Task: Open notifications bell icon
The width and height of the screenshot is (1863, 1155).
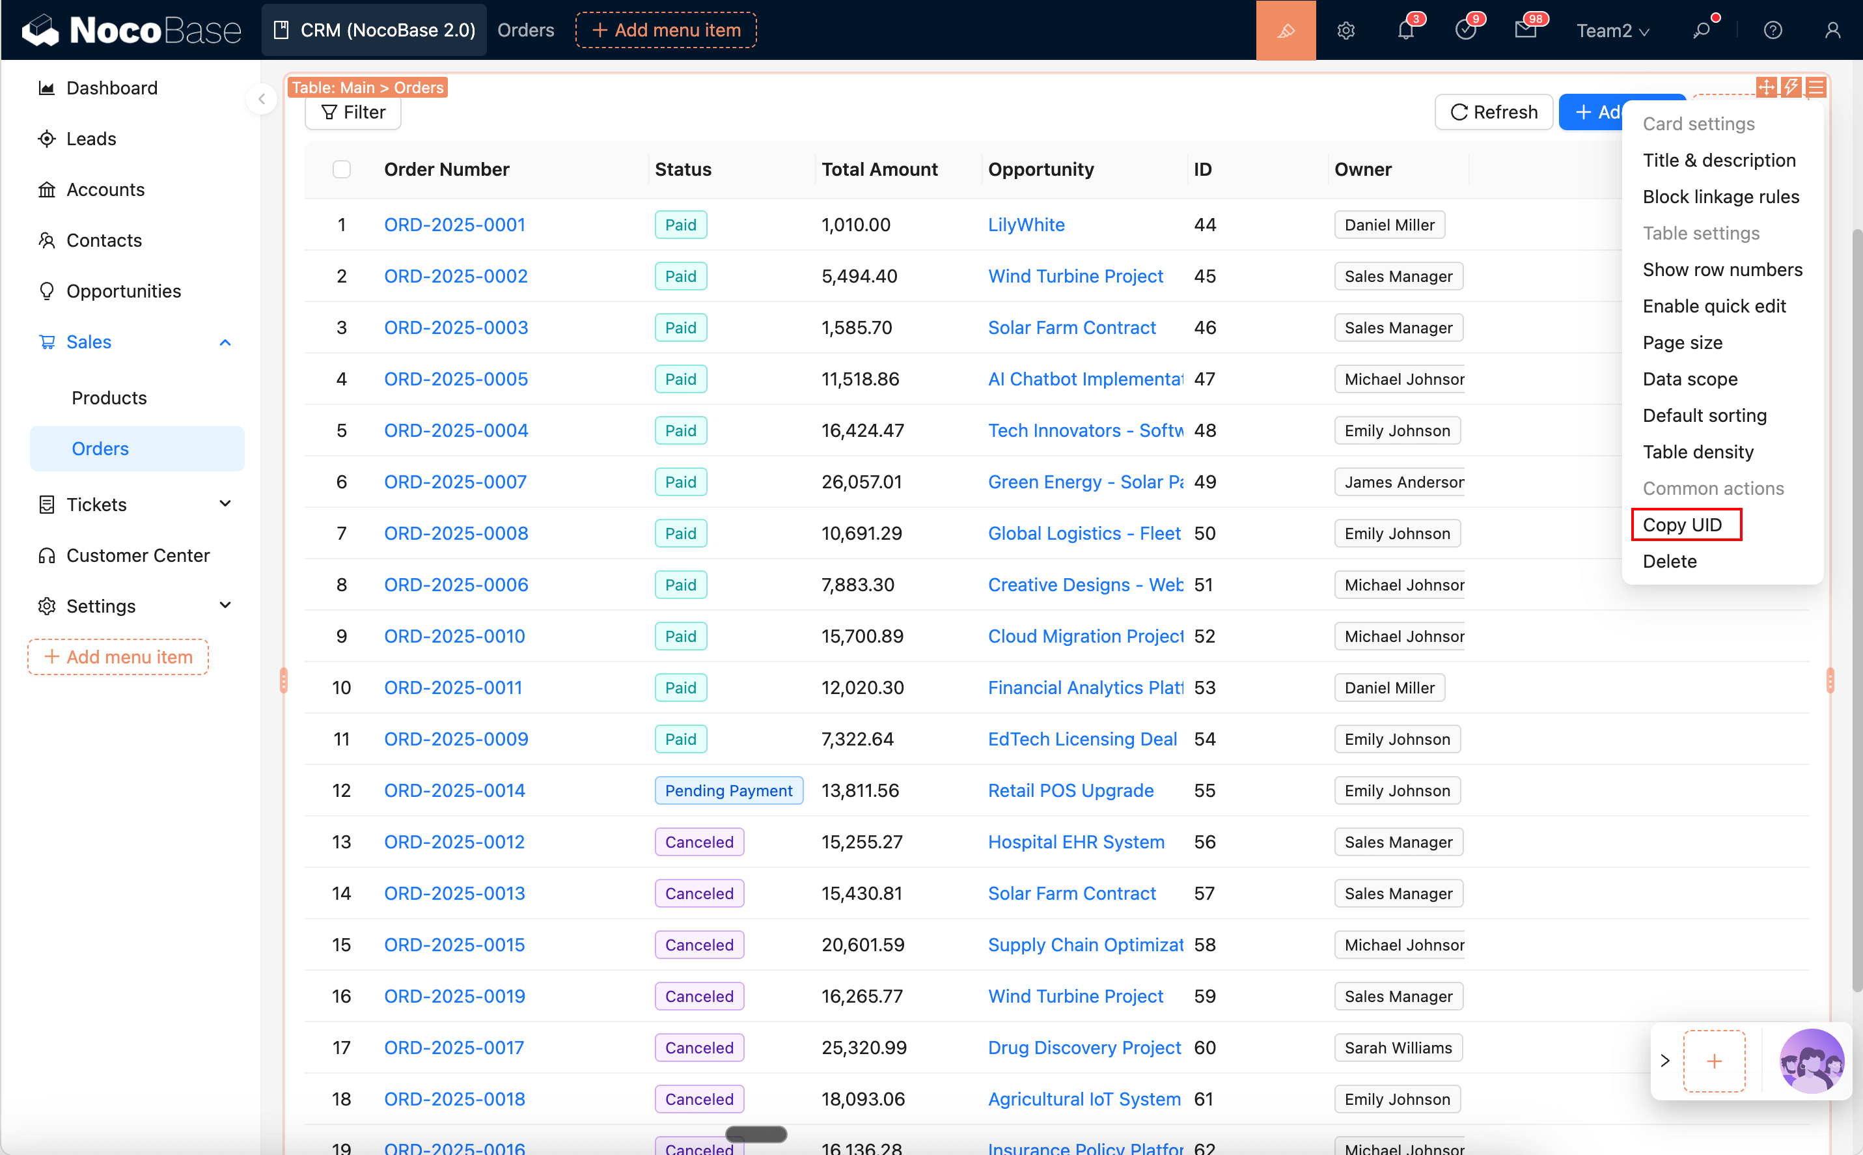Action: coord(1405,31)
